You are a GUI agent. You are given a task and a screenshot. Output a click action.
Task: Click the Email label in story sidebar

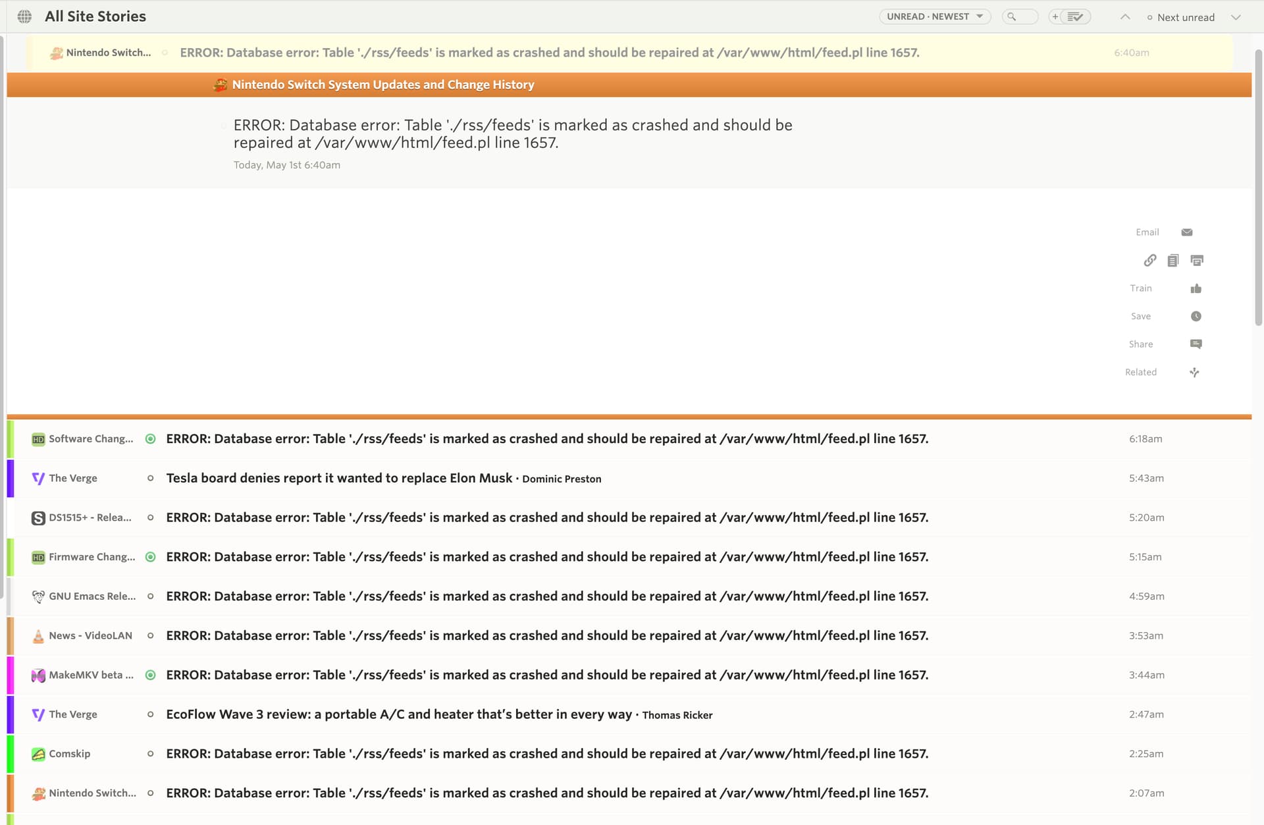(1147, 232)
